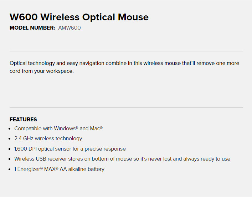Click the word Mac in compatibility feature
The image size is (252, 197).
coord(95,128)
